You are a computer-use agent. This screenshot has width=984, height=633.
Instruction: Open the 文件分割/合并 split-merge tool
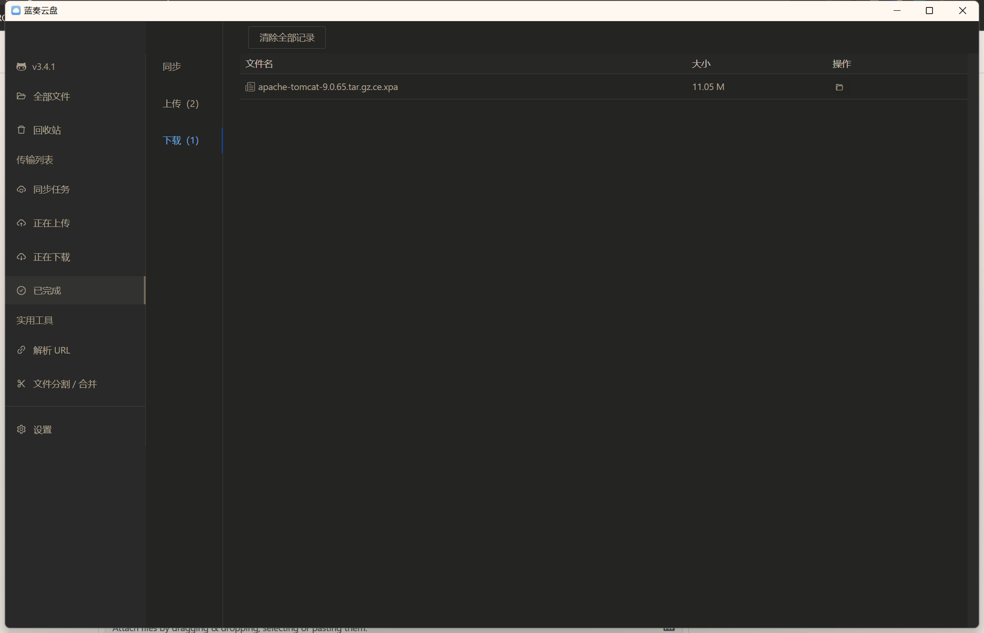click(65, 384)
